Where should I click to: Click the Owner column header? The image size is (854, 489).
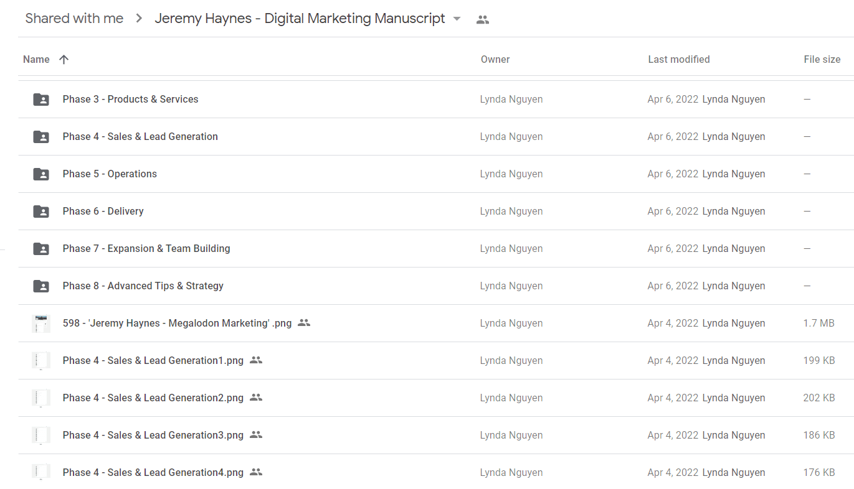(495, 60)
